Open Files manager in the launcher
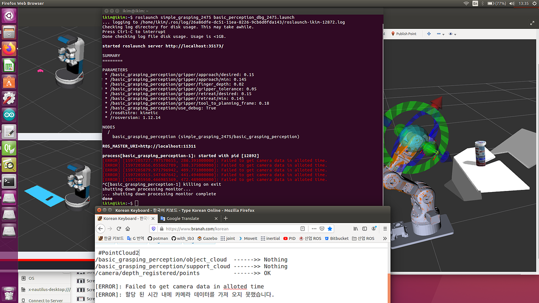539x303 pixels. (x=9, y=32)
